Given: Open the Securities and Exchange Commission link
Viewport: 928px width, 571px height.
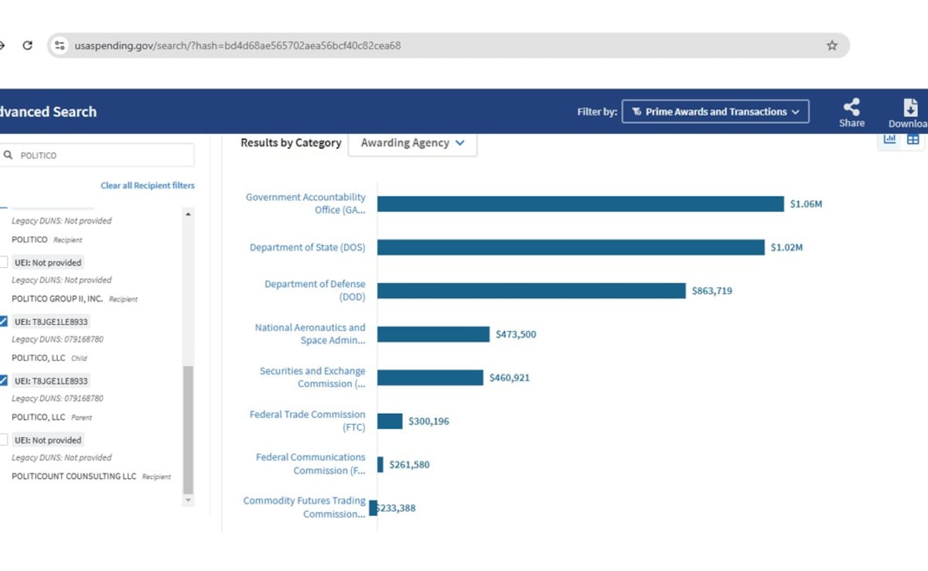Looking at the screenshot, I should click(312, 378).
